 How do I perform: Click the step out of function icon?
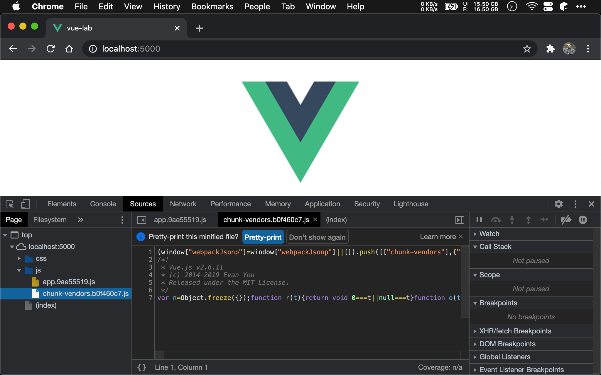click(528, 220)
